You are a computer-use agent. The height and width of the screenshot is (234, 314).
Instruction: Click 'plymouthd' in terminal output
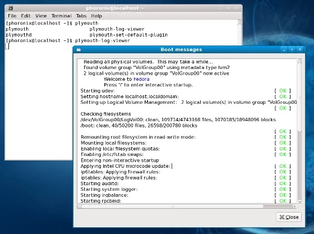[19, 35]
